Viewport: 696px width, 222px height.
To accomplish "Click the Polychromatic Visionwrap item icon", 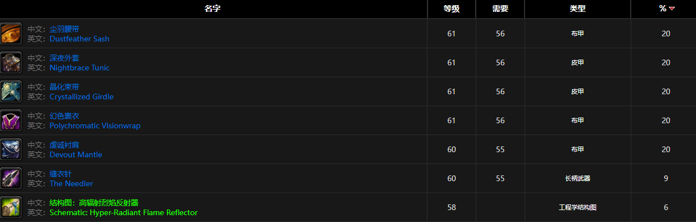I will (x=11, y=120).
